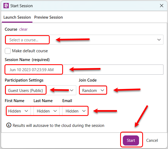Enable Make default course checkbox
168x149 pixels.
click(x=8, y=51)
